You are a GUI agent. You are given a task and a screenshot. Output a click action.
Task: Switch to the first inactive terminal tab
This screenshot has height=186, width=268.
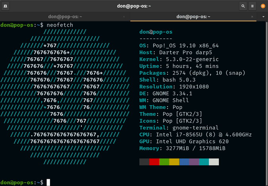click(65, 17)
